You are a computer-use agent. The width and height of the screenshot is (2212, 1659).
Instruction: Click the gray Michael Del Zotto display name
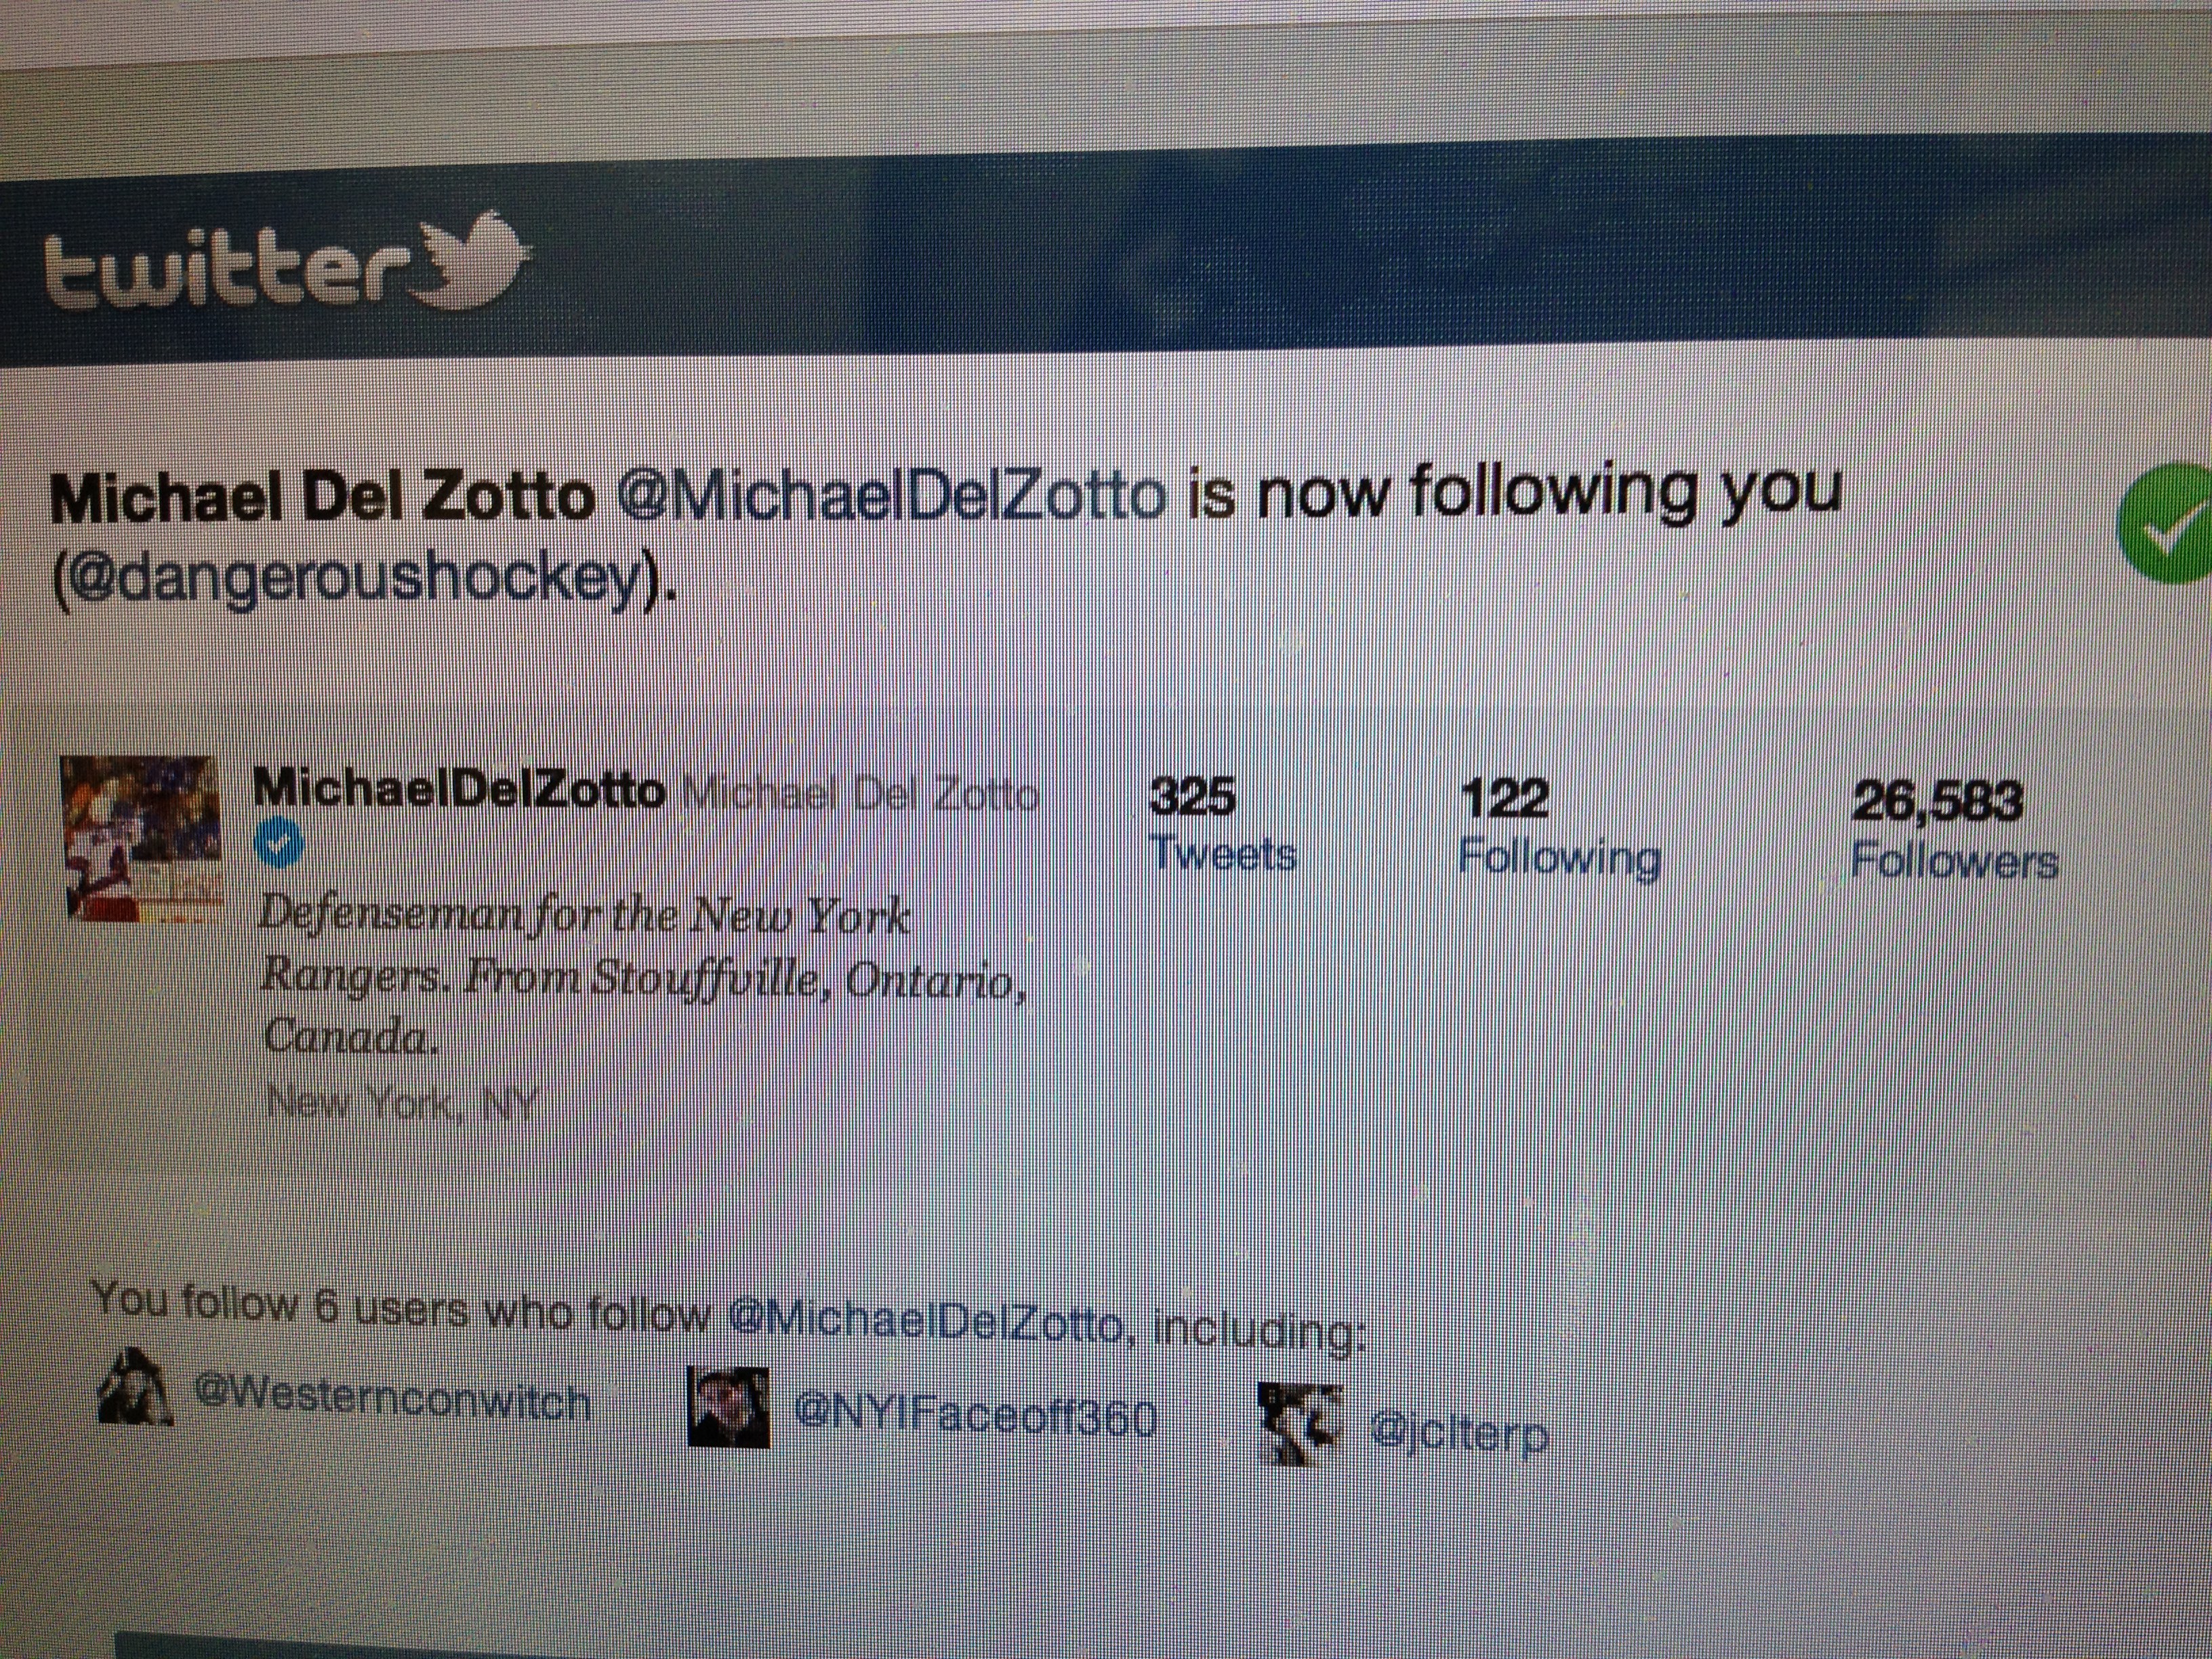click(x=861, y=796)
